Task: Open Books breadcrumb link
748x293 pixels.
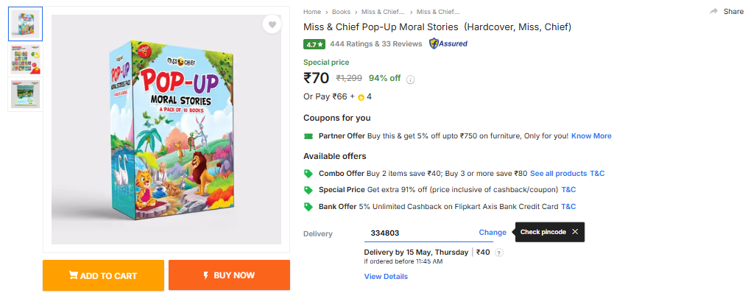Action: 341,12
